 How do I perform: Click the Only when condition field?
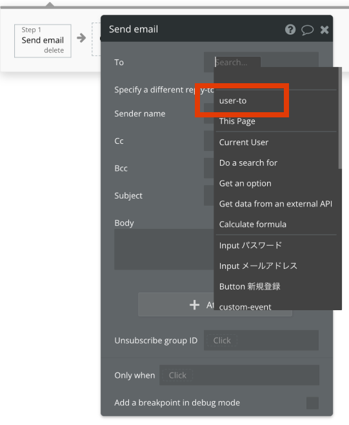click(x=239, y=375)
